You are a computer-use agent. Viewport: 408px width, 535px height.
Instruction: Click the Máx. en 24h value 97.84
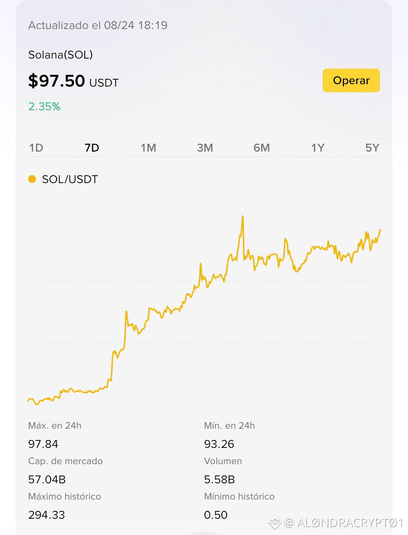click(x=43, y=444)
